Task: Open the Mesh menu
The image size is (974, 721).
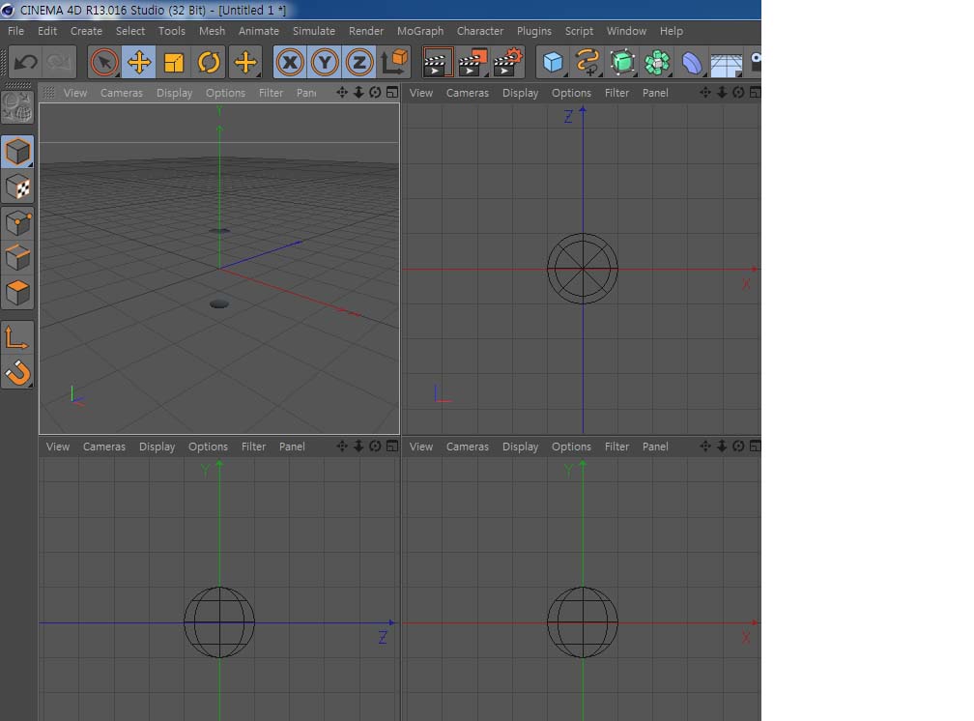Action: 212,31
